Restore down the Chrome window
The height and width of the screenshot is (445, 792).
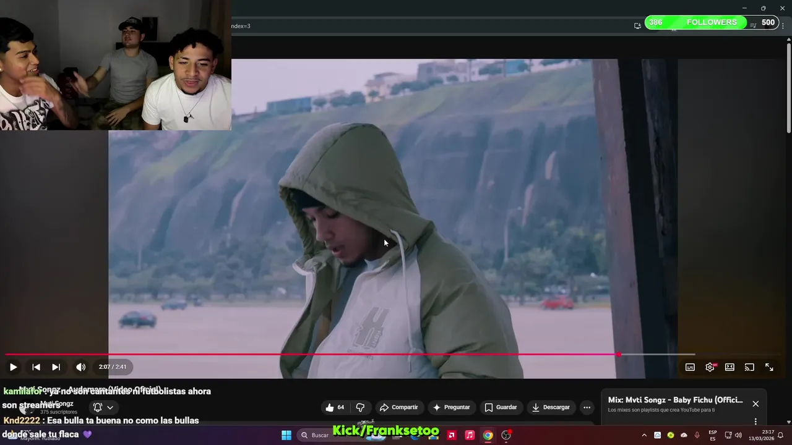[763, 8]
